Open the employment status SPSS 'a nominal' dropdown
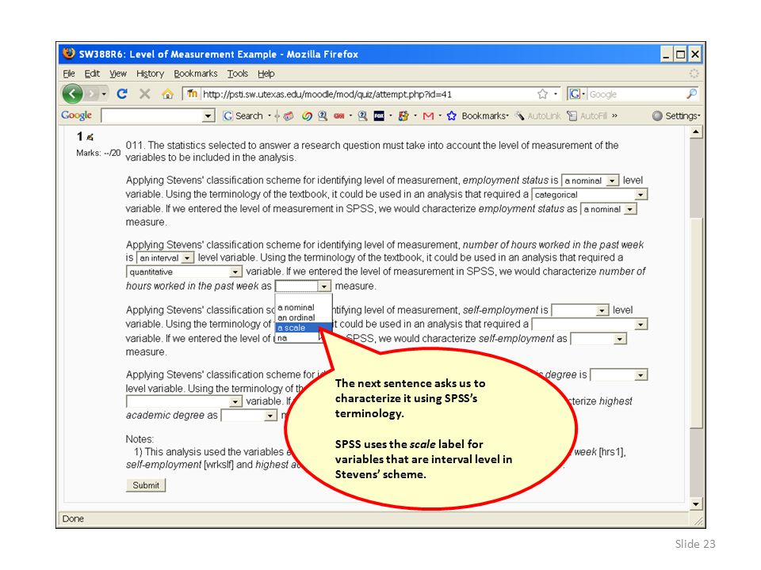The image size is (761, 570). pos(608,209)
